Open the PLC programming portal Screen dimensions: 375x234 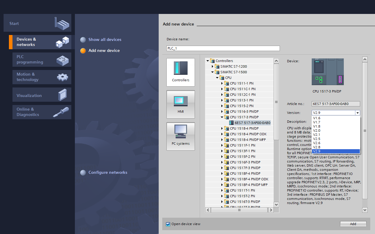[42, 60]
